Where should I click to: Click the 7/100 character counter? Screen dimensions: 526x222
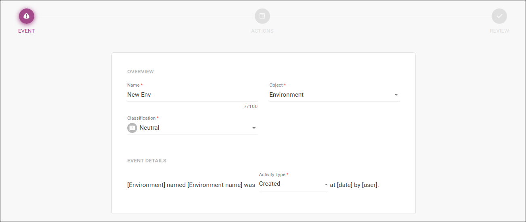click(x=249, y=107)
